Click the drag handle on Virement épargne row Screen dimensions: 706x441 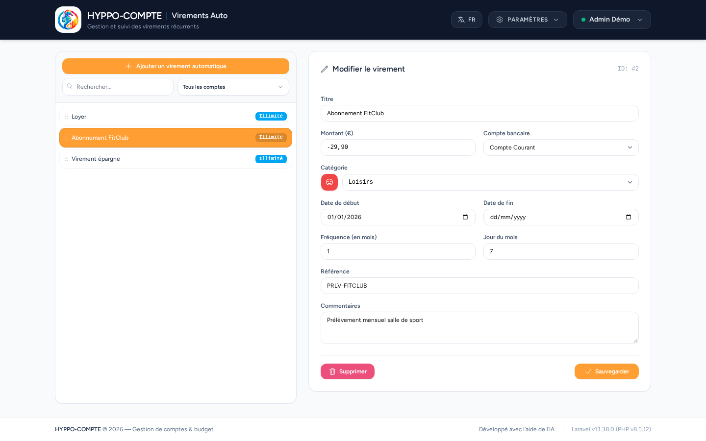66,159
